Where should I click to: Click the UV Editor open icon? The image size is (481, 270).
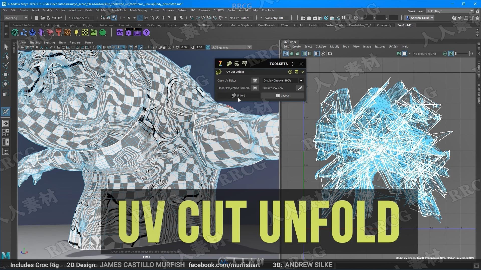pyautogui.click(x=255, y=80)
